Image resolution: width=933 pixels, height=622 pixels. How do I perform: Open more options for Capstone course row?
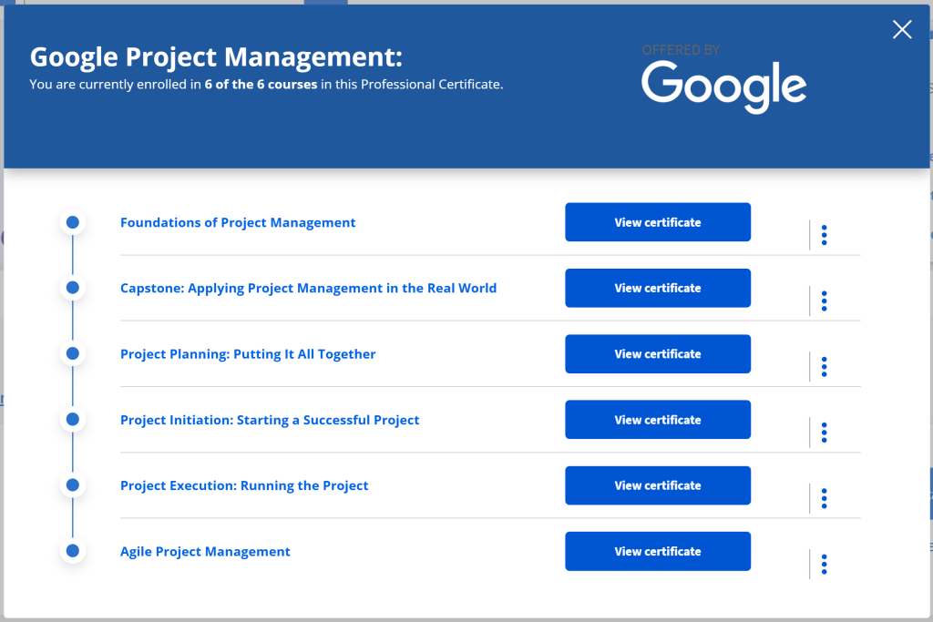click(x=824, y=301)
